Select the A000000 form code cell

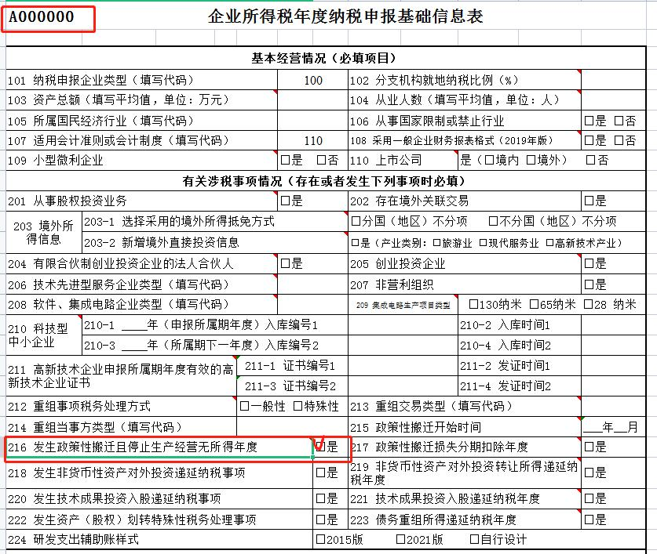[49, 18]
